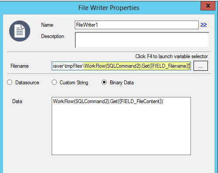Viewport: 218px width, 173px height.
Task: Click the Filename label
Action: tap(20, 66)
